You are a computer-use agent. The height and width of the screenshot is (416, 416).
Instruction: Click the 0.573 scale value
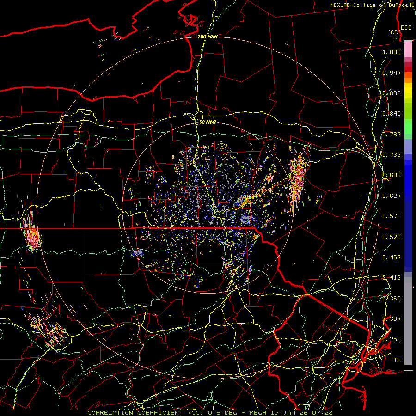[x=392, y=216]
